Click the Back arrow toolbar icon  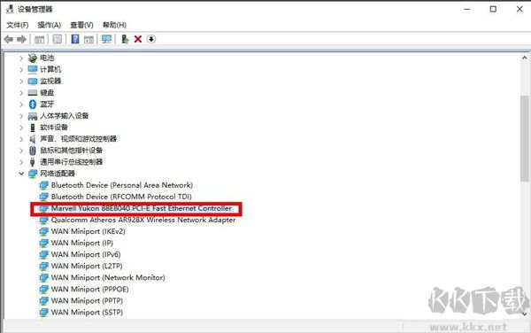click(x=9, y=39)
